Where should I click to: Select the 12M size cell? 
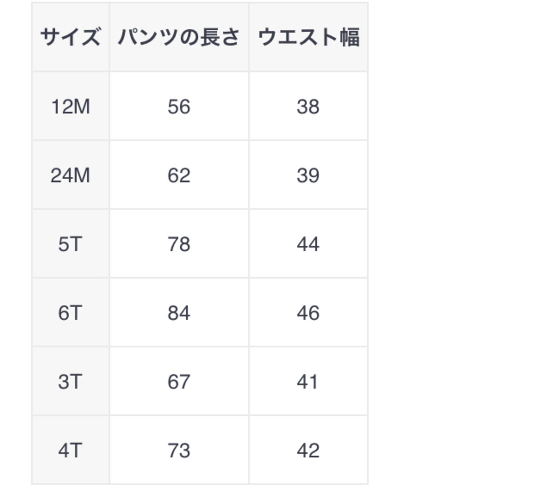pyautogui.click(x=71, y=106)
